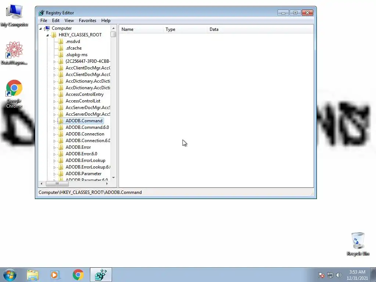Screen dimensions: 376x282
Task: Open the Recycle Bin desktop icon
Action: point(358,244)
